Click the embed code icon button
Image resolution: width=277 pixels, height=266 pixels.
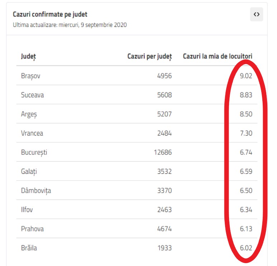(x=256, y=14)
